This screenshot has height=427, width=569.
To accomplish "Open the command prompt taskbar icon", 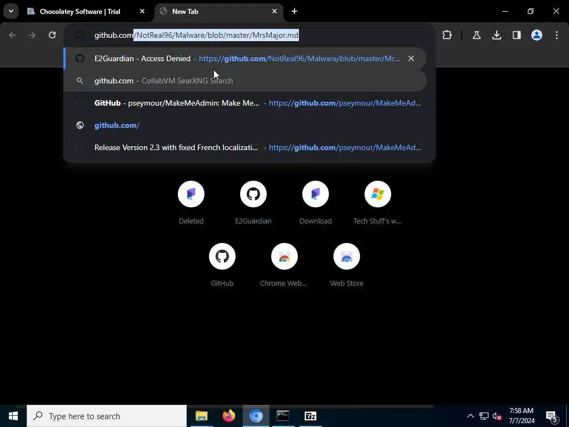I will (283, 416).
